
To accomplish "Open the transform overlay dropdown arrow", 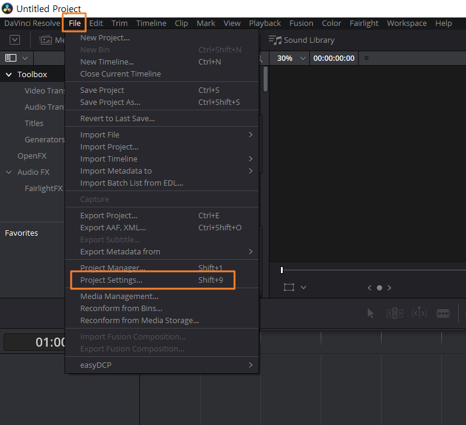I will pyautogui.click(x=303, y=288).
